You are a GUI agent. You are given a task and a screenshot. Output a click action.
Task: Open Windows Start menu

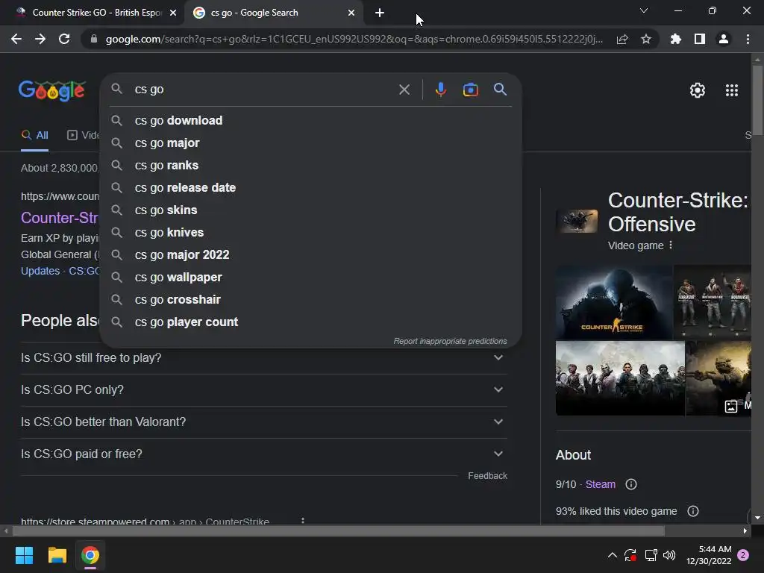(x=24, y=555)
